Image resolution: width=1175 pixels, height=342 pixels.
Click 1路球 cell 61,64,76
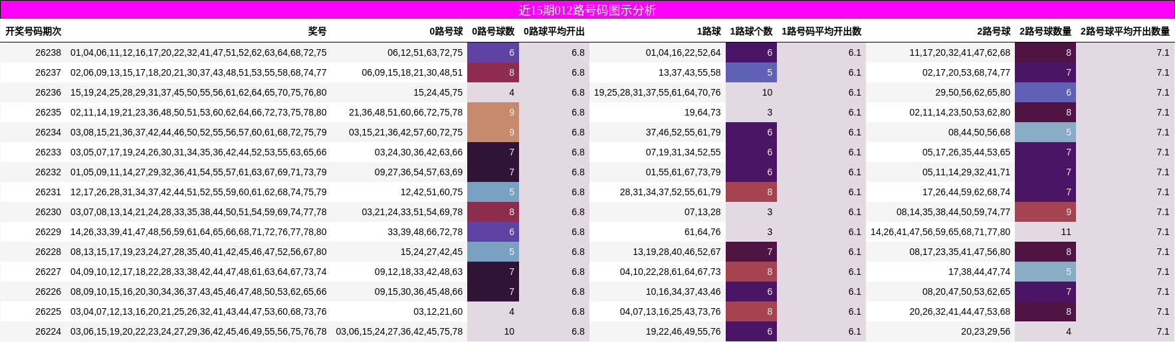[702, 232]
